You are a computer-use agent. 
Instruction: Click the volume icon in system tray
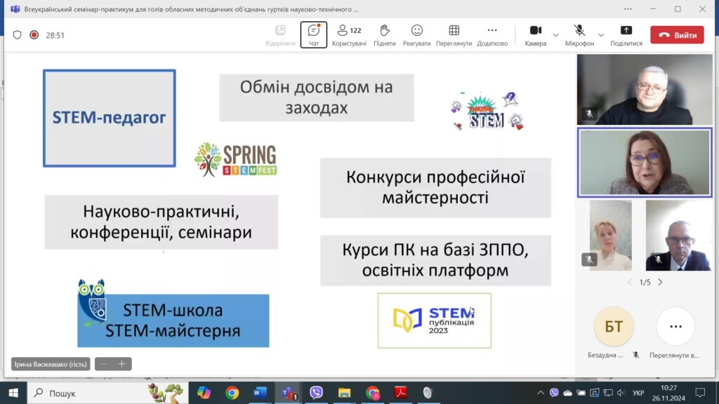tap(621, 393)
